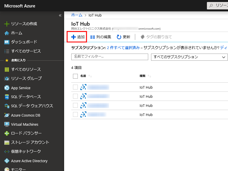228x171 pixels.
Task: Open Azure Active Directory icon
Action: click(x=7, y=161)
